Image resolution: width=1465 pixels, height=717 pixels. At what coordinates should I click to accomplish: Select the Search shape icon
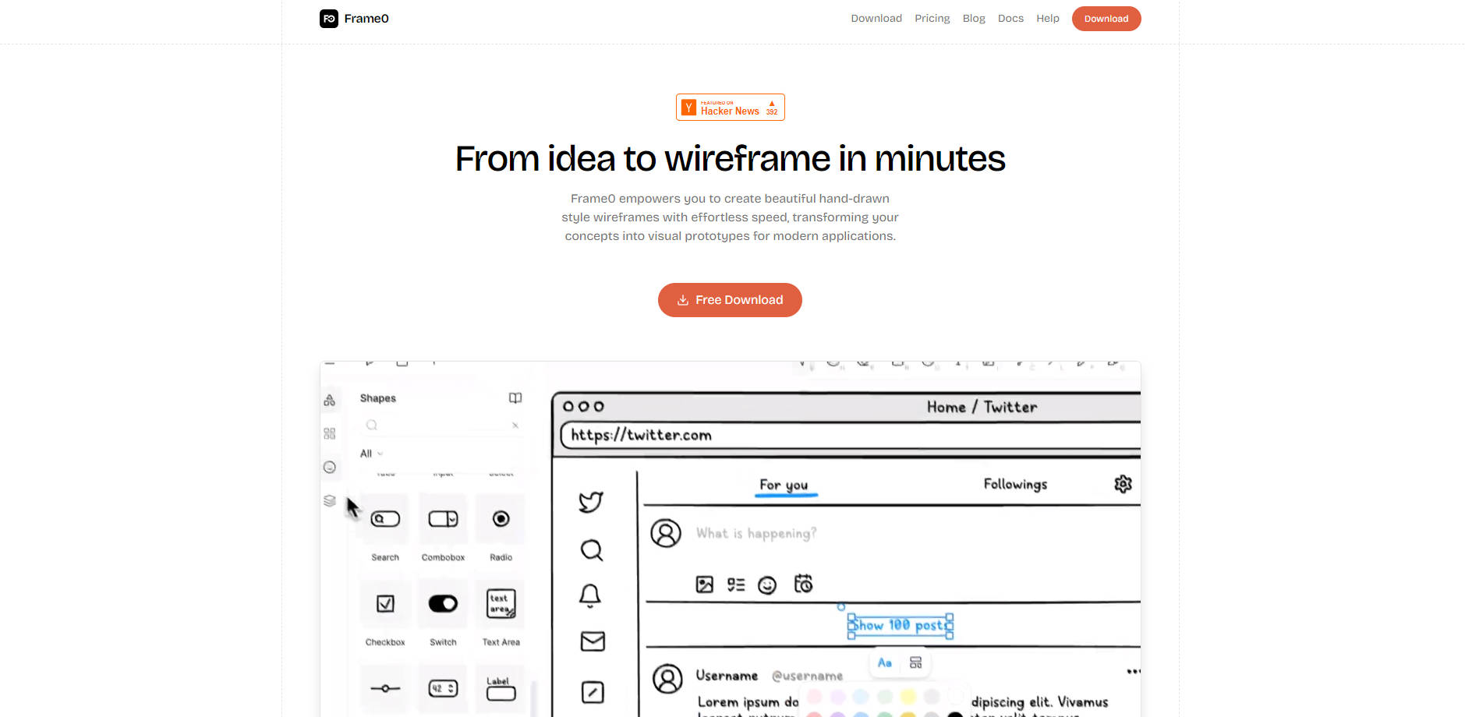point(385,519)
